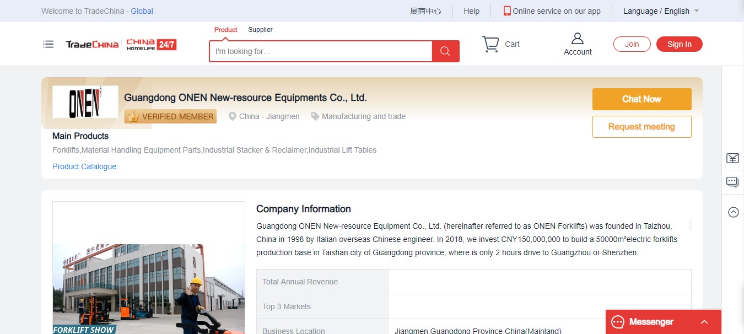This screenshot has width=744, height=334.
Task: Click the China Homelife 24/7 logo
Action: coord(152,45)
